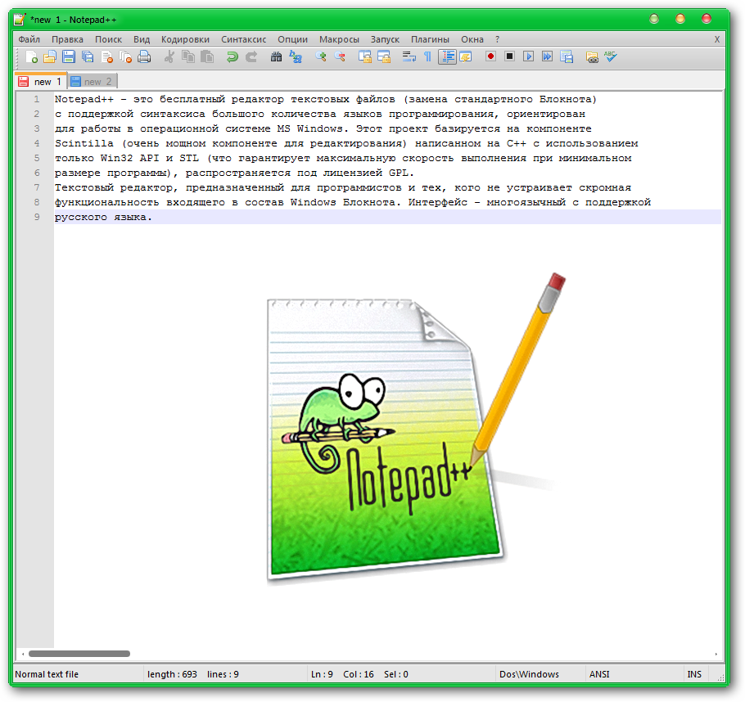The width and height of the screenshot is (745, 702).
Task: Click 'Ln : 9' in the status bar
Action: click(x=322, y=674)
